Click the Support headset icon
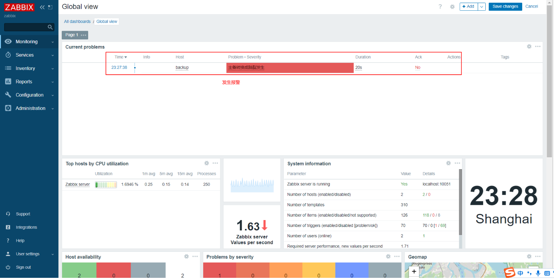Screen dimensions: 554x279 point(8,214)
